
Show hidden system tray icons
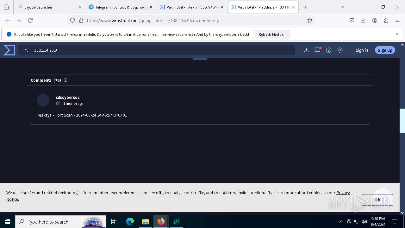[x=341, y=222]
